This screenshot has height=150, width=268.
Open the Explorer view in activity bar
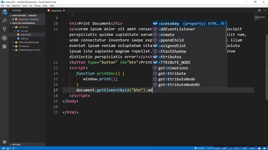5,12
